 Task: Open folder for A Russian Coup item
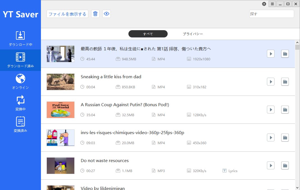(285, 110)
